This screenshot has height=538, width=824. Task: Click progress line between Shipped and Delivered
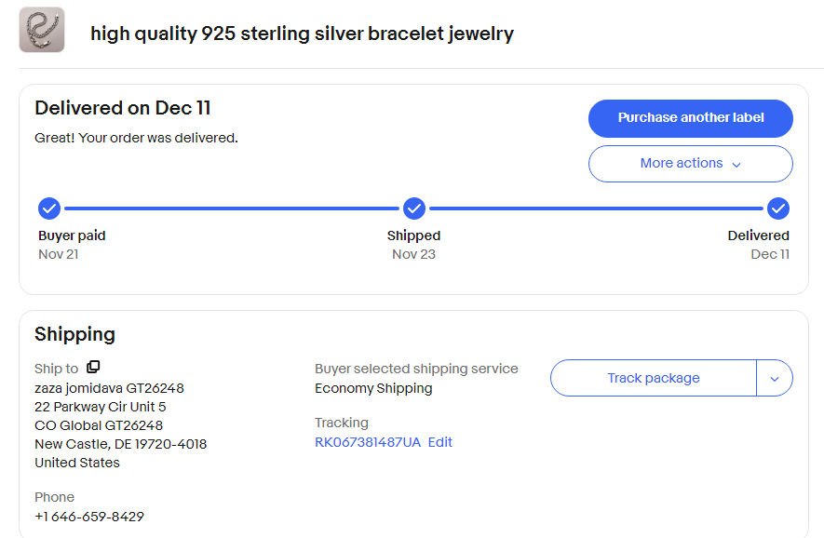click(596, 208)
